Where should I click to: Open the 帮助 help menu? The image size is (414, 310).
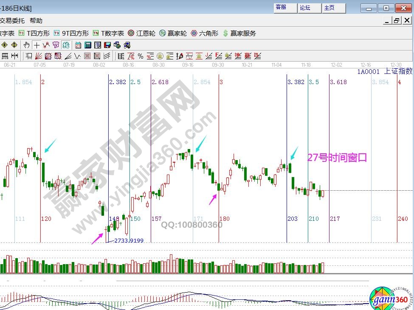[x=36, y=20]
